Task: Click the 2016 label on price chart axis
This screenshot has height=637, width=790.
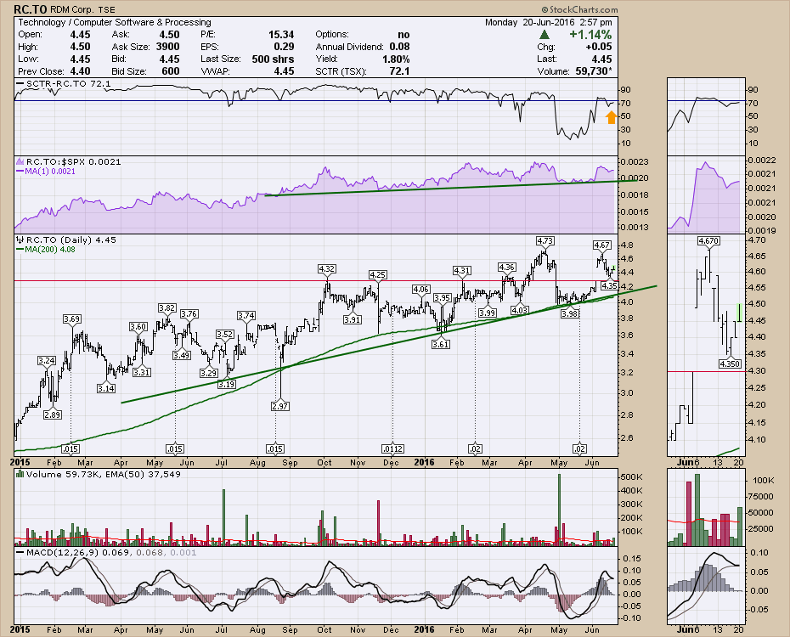Action: click(424, 462)
